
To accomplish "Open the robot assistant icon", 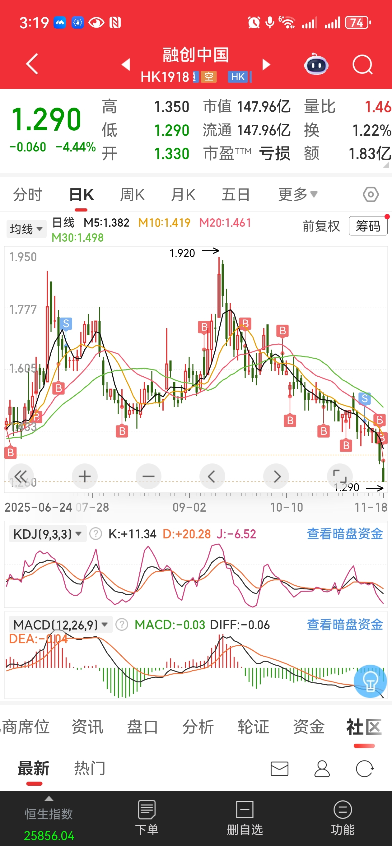I will pos(316,64).
